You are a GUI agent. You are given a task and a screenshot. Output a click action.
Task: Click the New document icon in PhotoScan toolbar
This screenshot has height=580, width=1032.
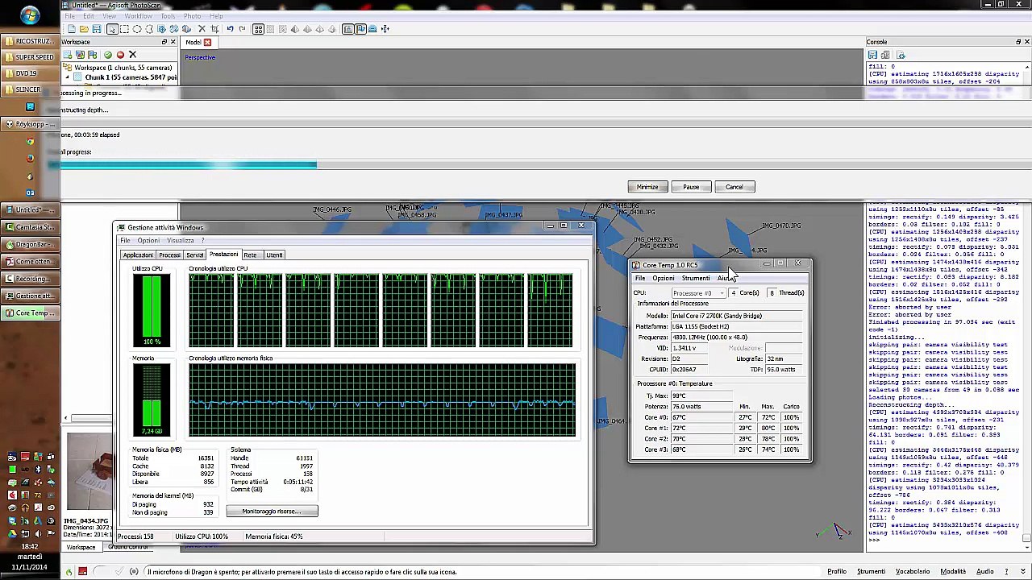[72, 29]
